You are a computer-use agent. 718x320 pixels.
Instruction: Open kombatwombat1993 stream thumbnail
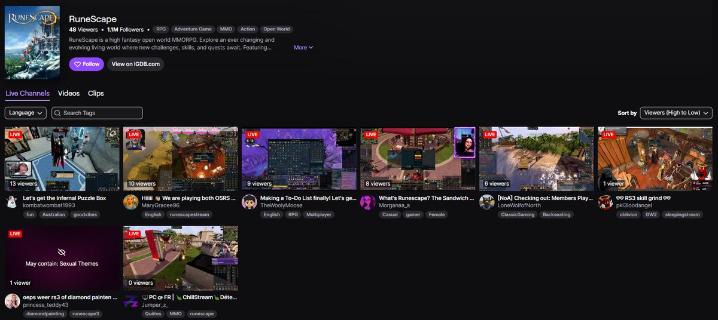(62, 158)
